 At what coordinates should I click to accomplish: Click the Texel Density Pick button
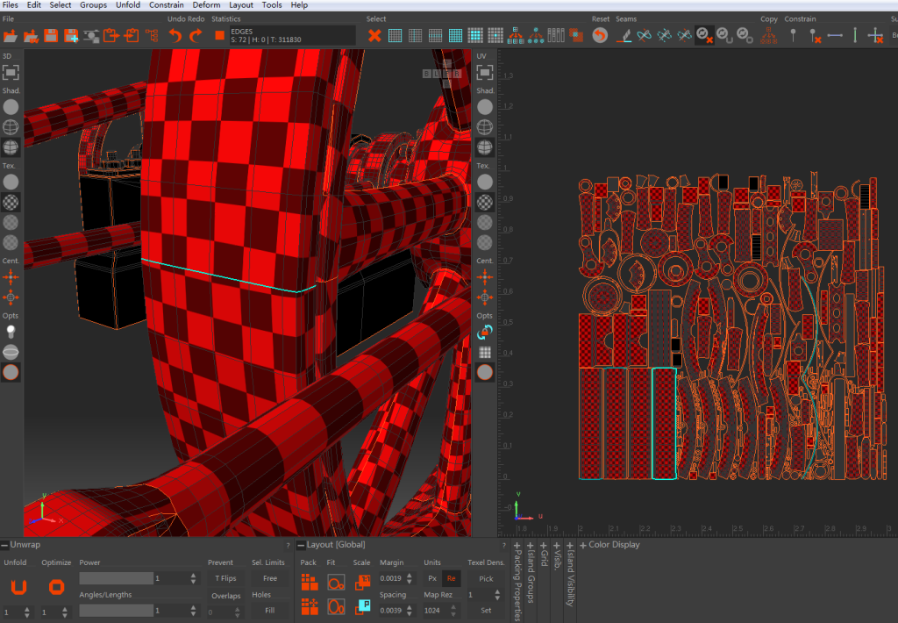[x=486, y=578]
